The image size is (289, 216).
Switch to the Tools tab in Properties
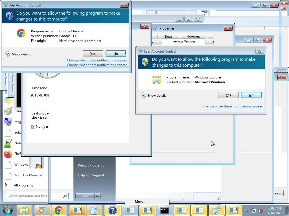coord(168,37)
